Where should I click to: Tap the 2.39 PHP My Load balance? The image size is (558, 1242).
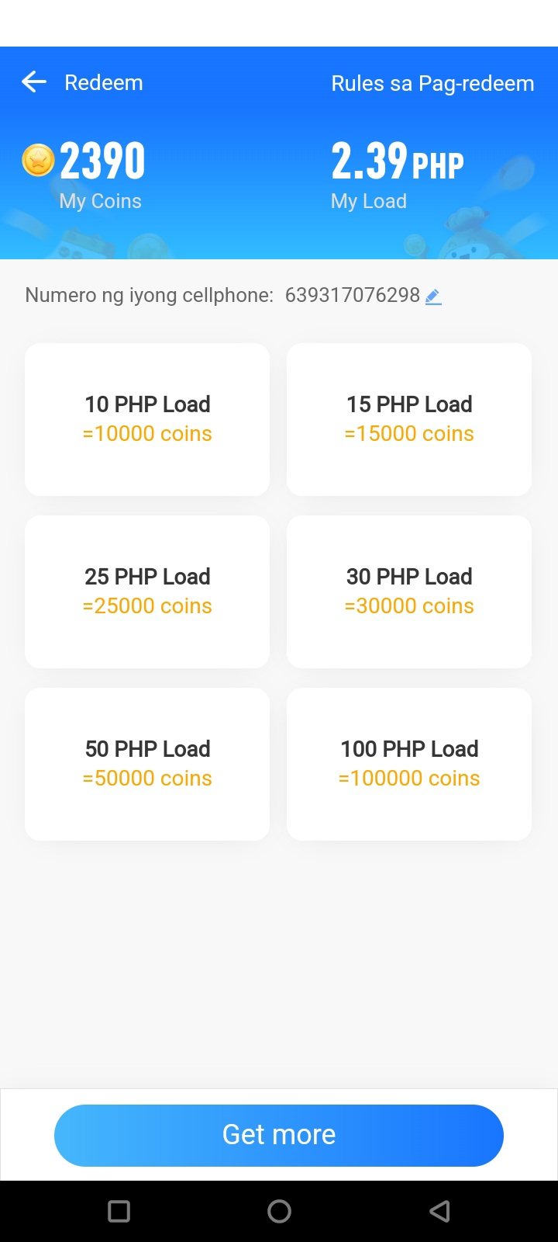tap(397, 161)
